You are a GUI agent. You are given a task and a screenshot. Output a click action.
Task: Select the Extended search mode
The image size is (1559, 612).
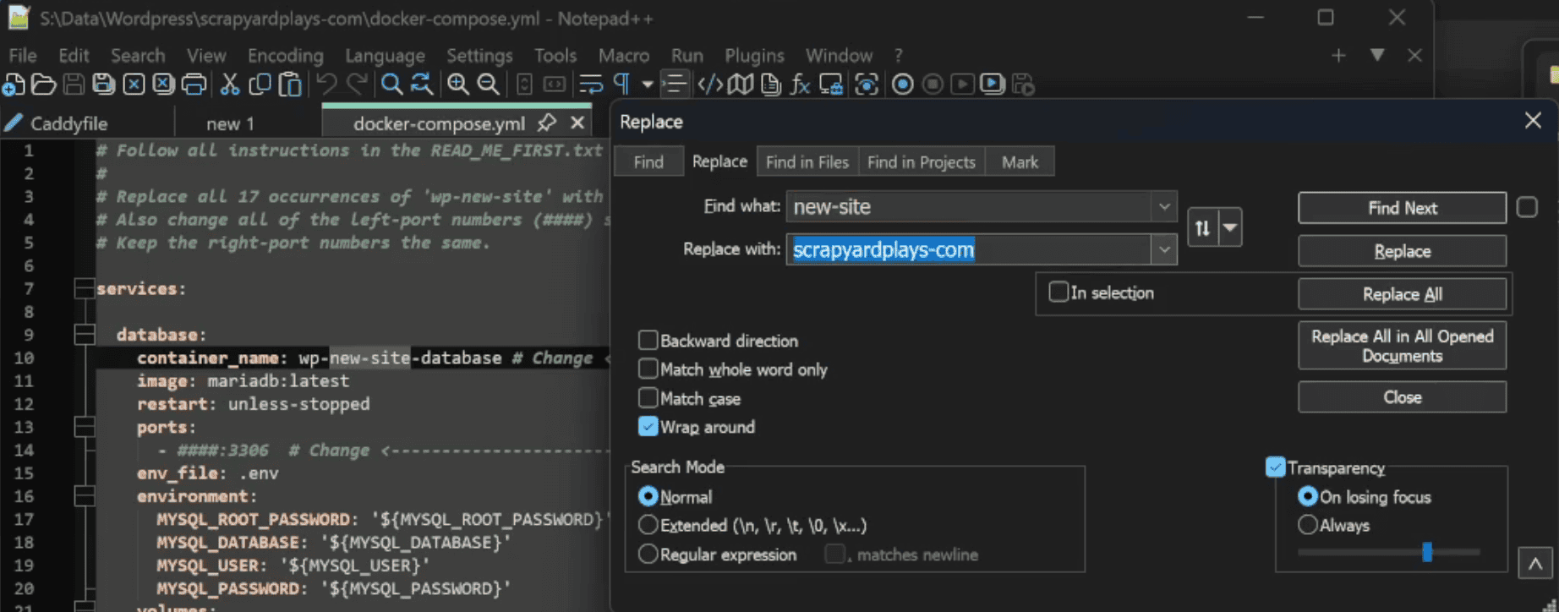click(x=648, y=525)
